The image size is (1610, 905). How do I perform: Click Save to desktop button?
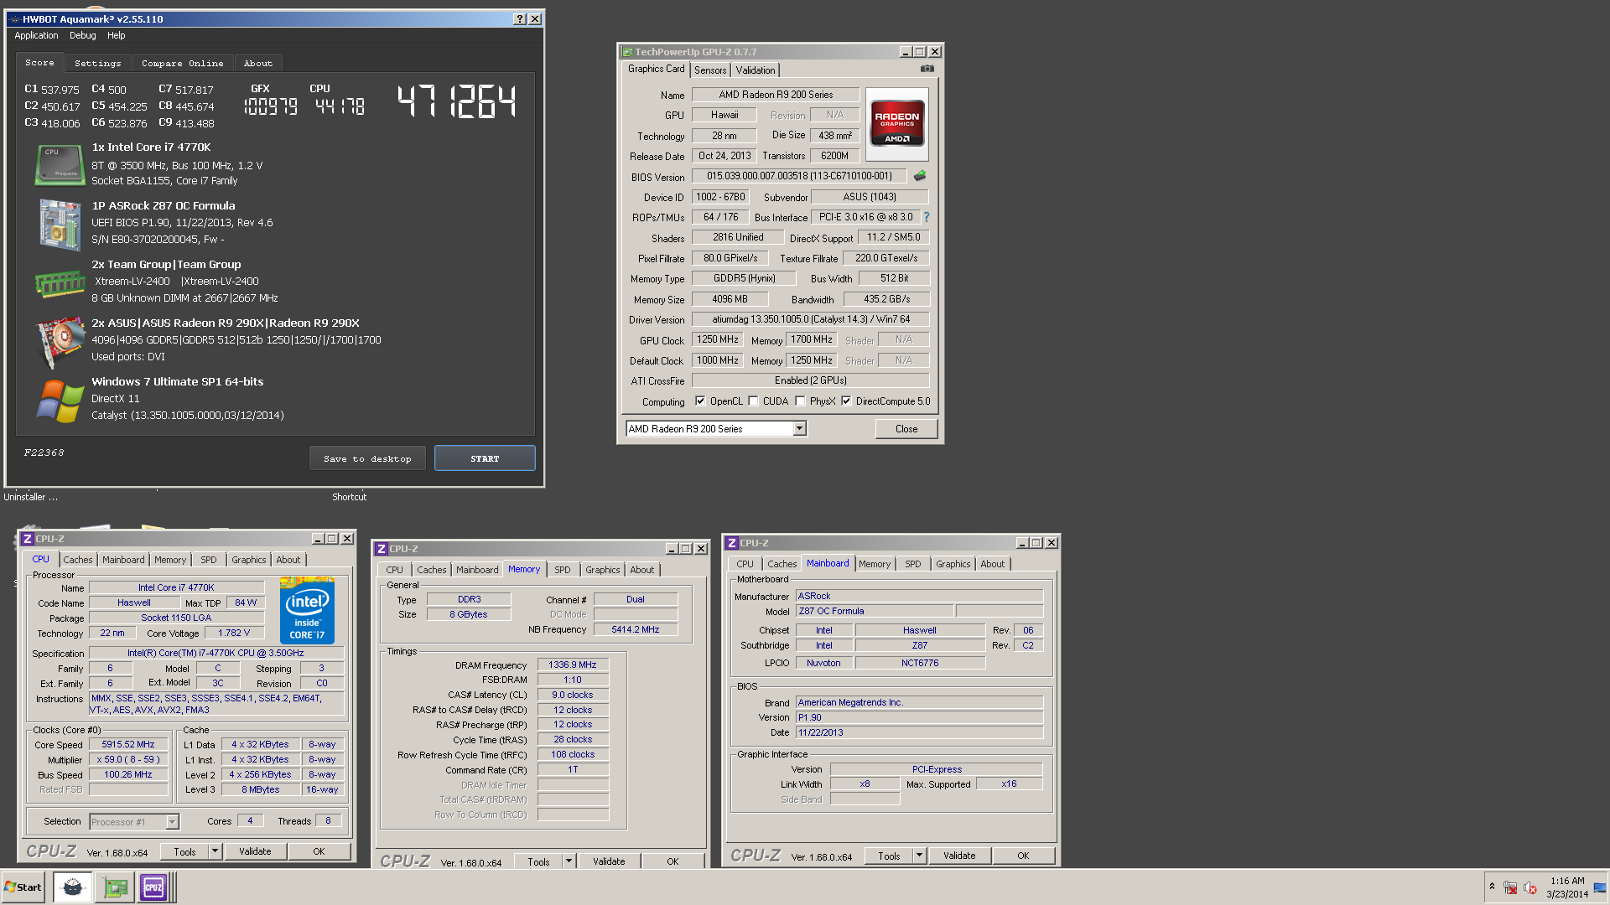click(367, 458)
